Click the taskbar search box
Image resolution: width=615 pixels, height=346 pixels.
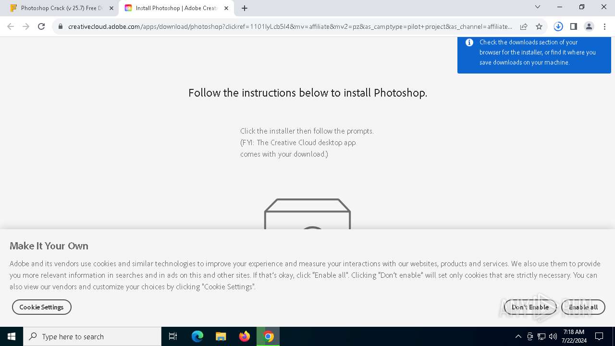coord(92,336)
